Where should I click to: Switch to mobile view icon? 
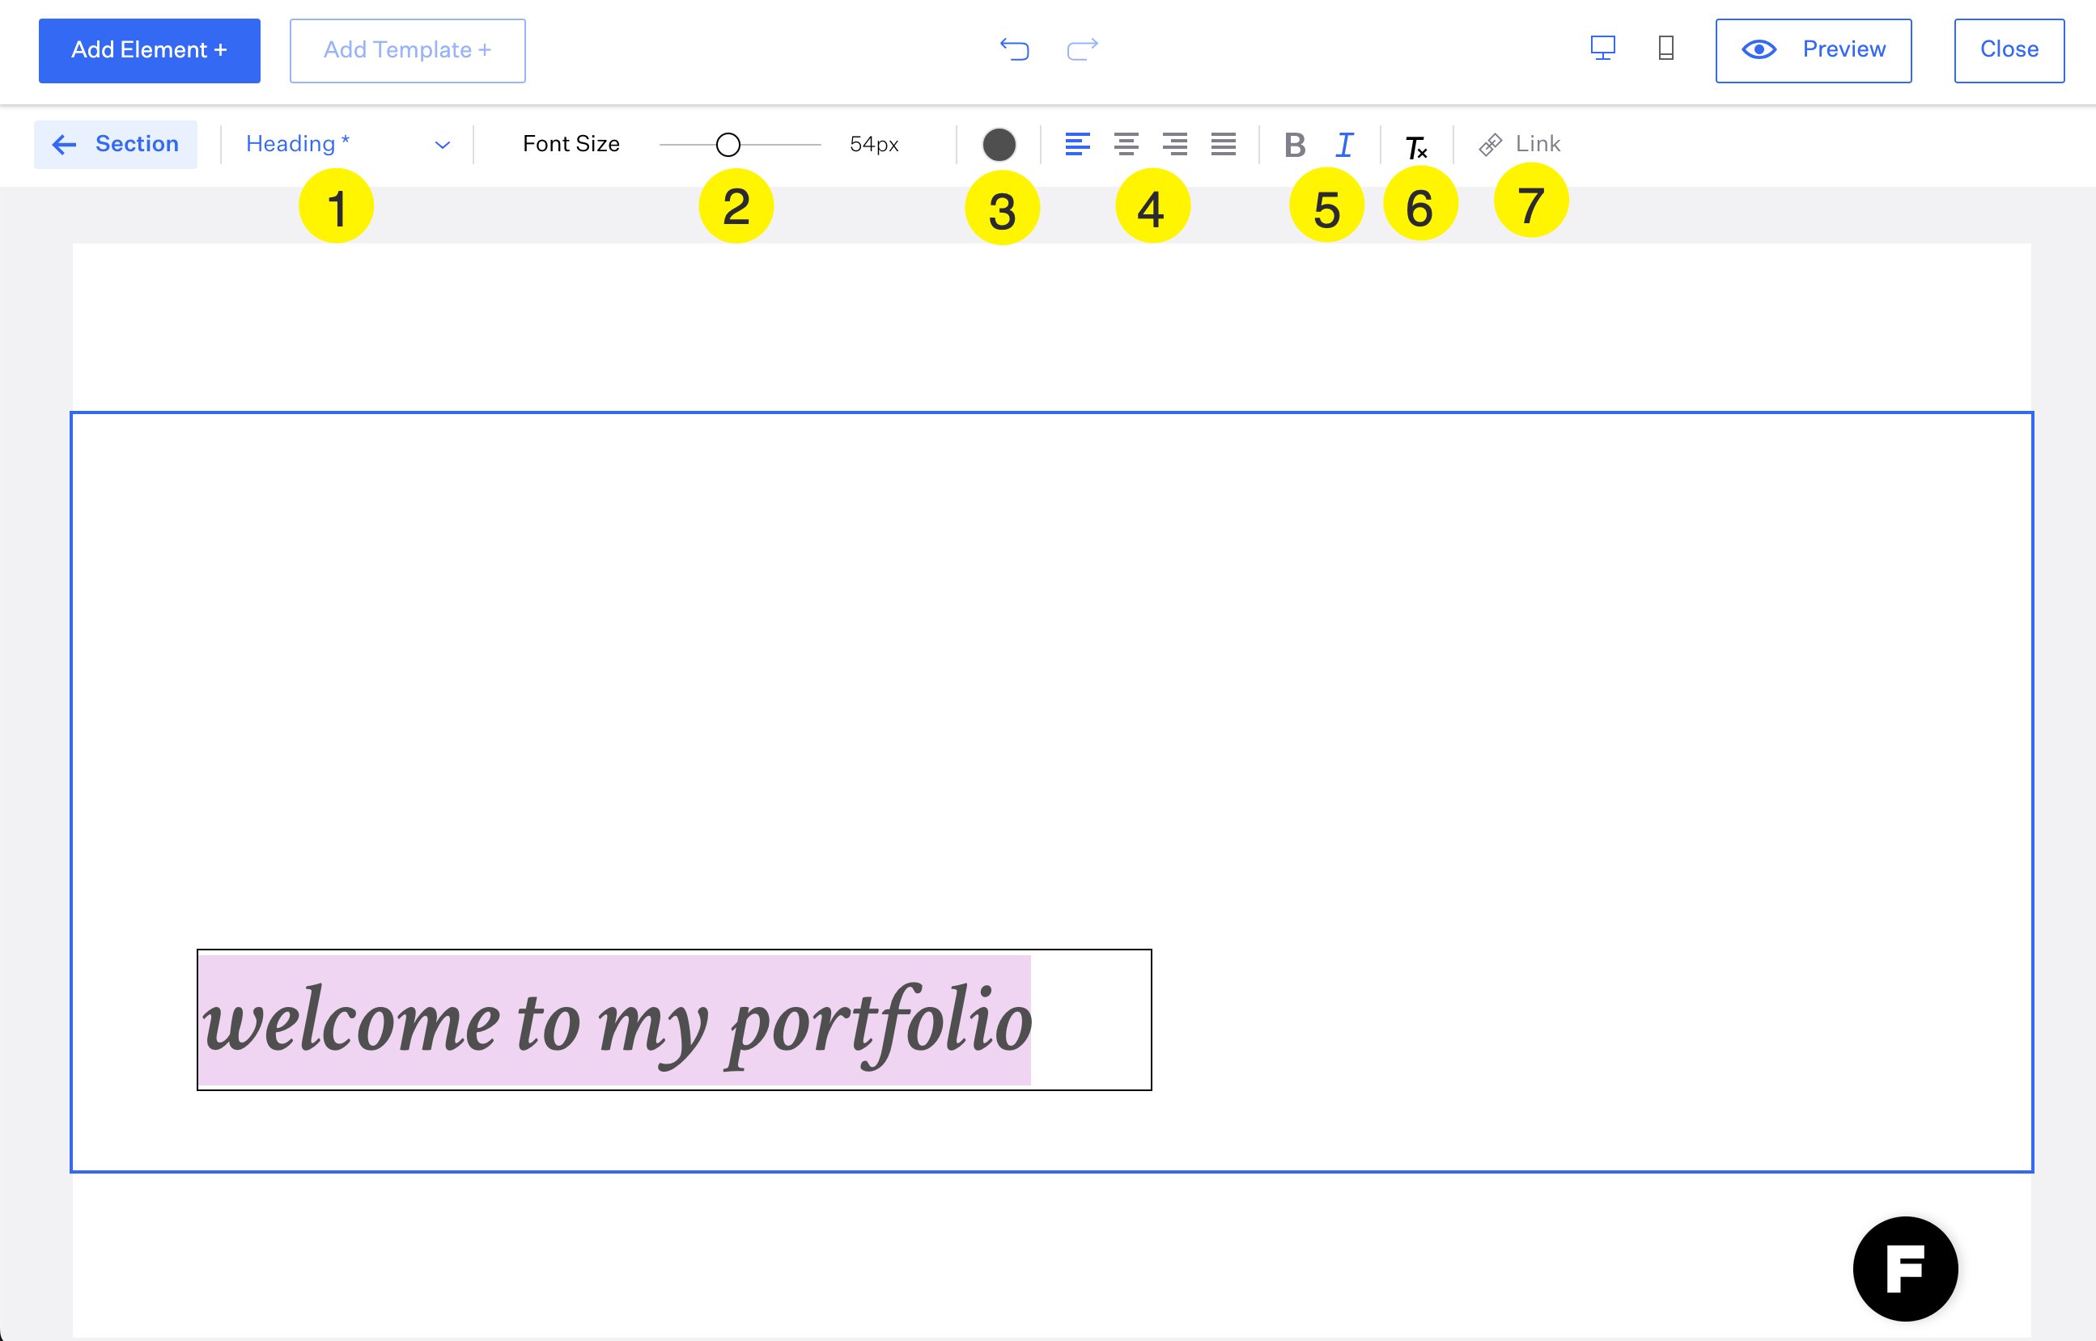click(1665, 48)
